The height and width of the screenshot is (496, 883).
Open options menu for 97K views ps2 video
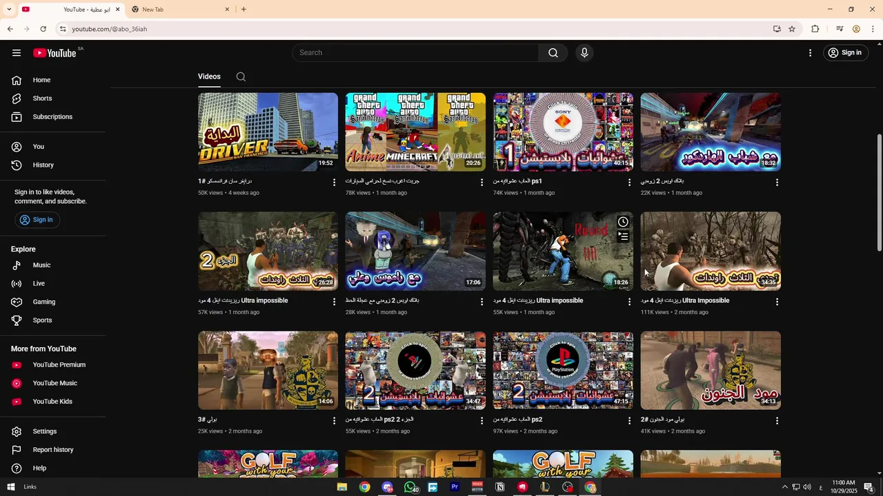(629, 421)
